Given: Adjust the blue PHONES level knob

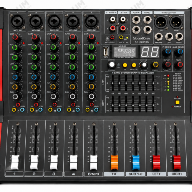Looking at the screenshot, I should (x=167, y=52).
